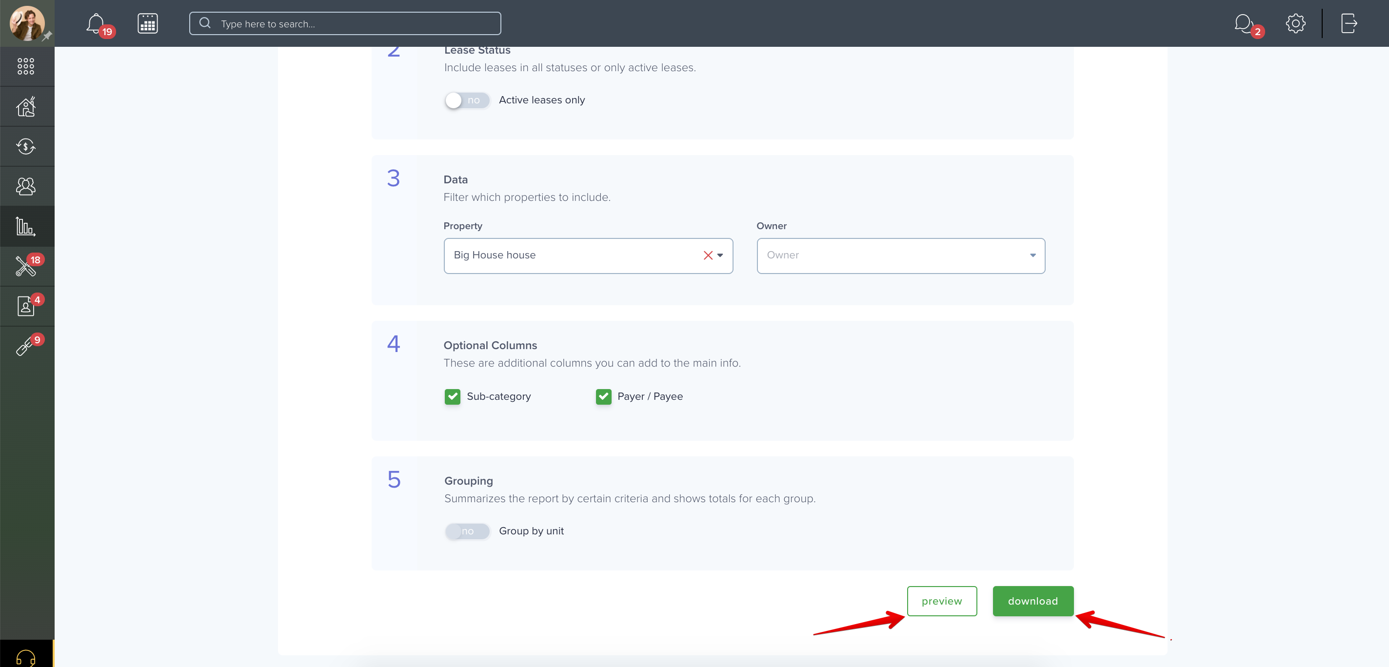
Task: Click the Grouping heading
Action: point(468,481)
